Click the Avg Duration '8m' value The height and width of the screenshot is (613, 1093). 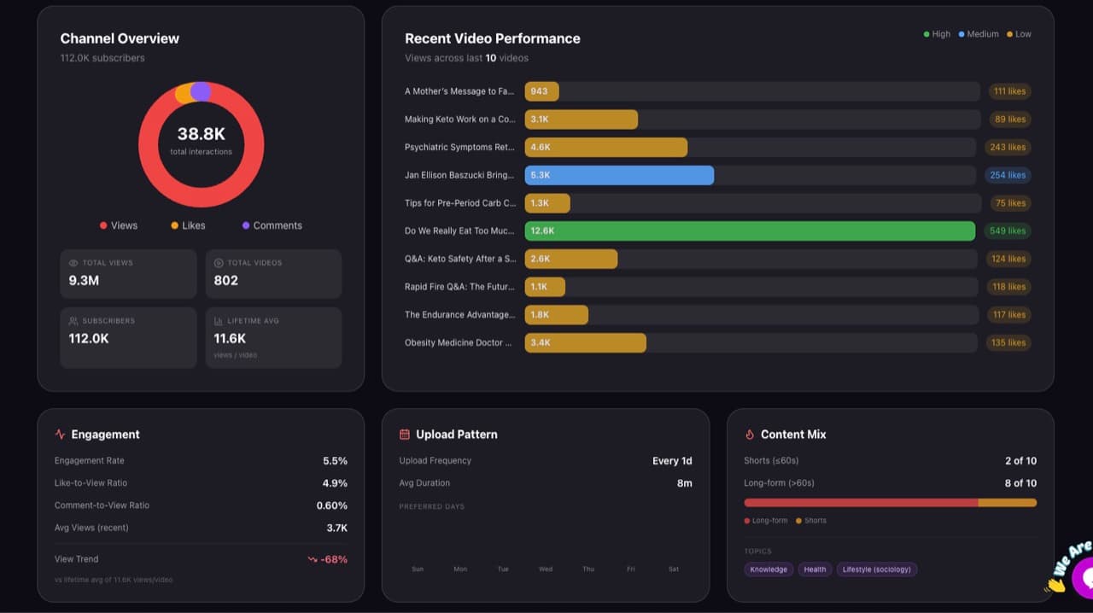pos(685,483)
